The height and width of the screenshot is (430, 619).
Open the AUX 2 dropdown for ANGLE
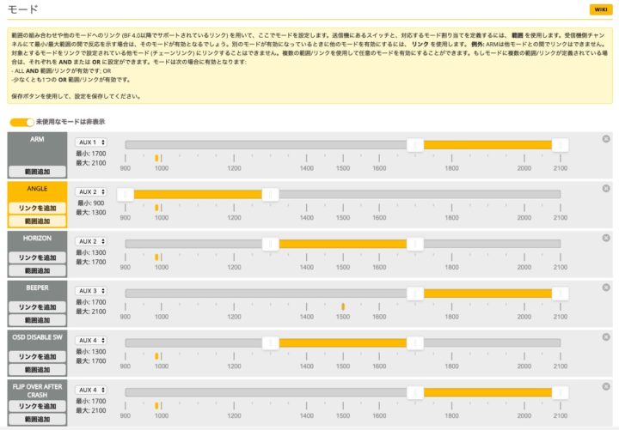coord(91,191)
